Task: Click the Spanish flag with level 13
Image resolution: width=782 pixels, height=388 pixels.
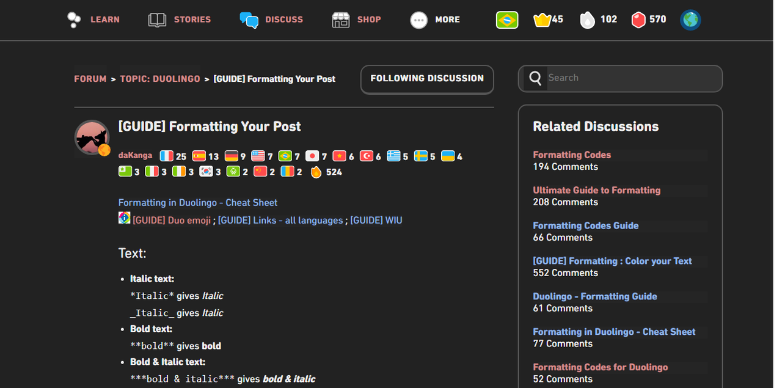Action: tap(199, 156)
